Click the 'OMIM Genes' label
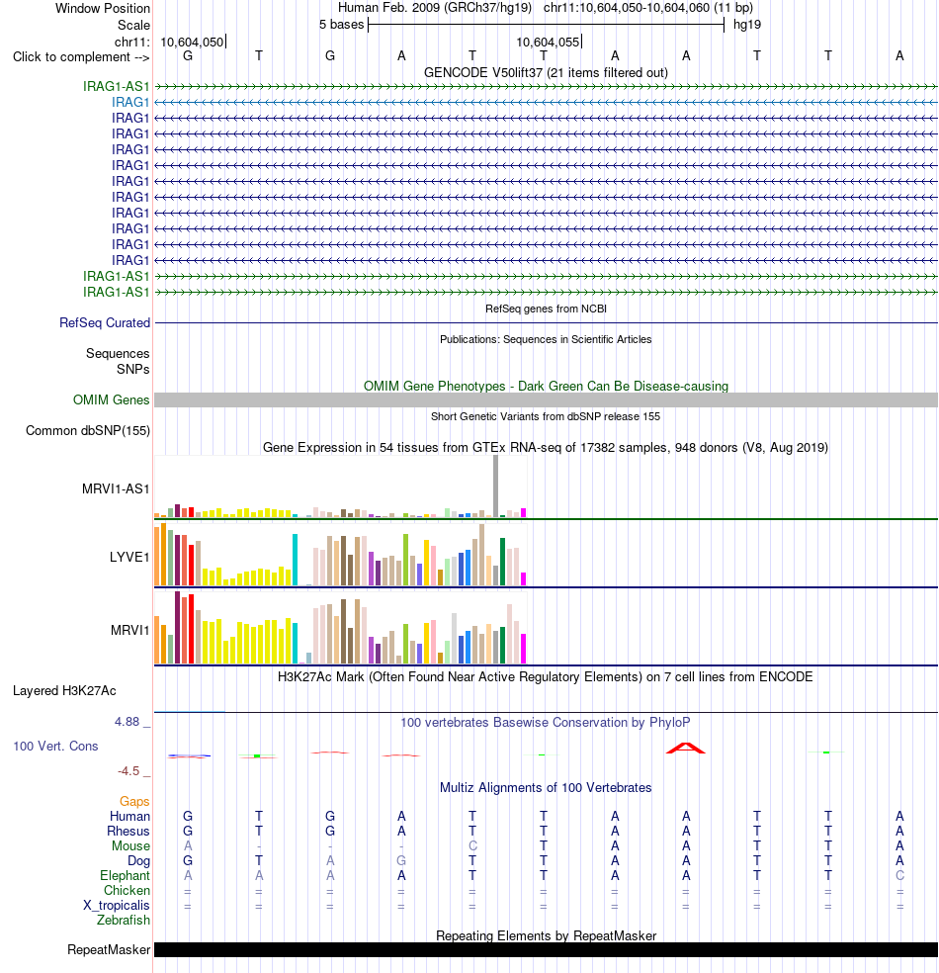The width and height of the screenshot is (939, 973). pos(111,399)
